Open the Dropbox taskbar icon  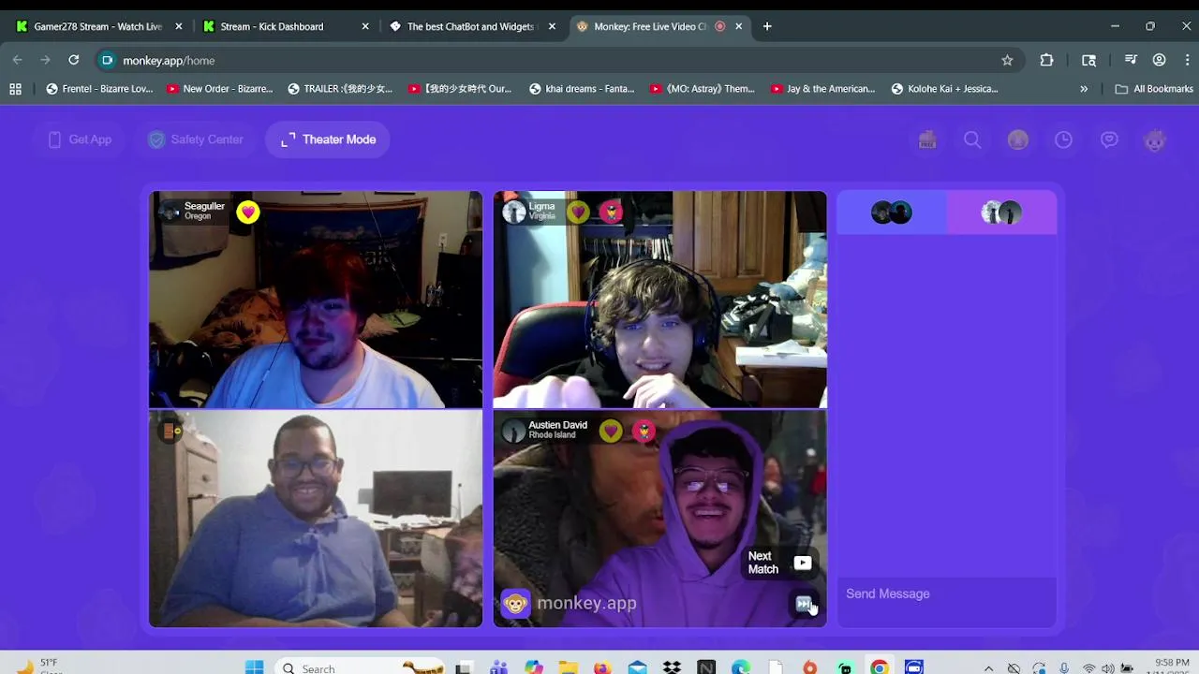pos(672,667)
